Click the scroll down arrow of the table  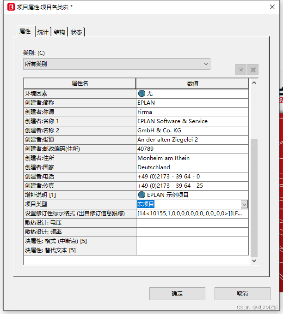click(254, 261)
